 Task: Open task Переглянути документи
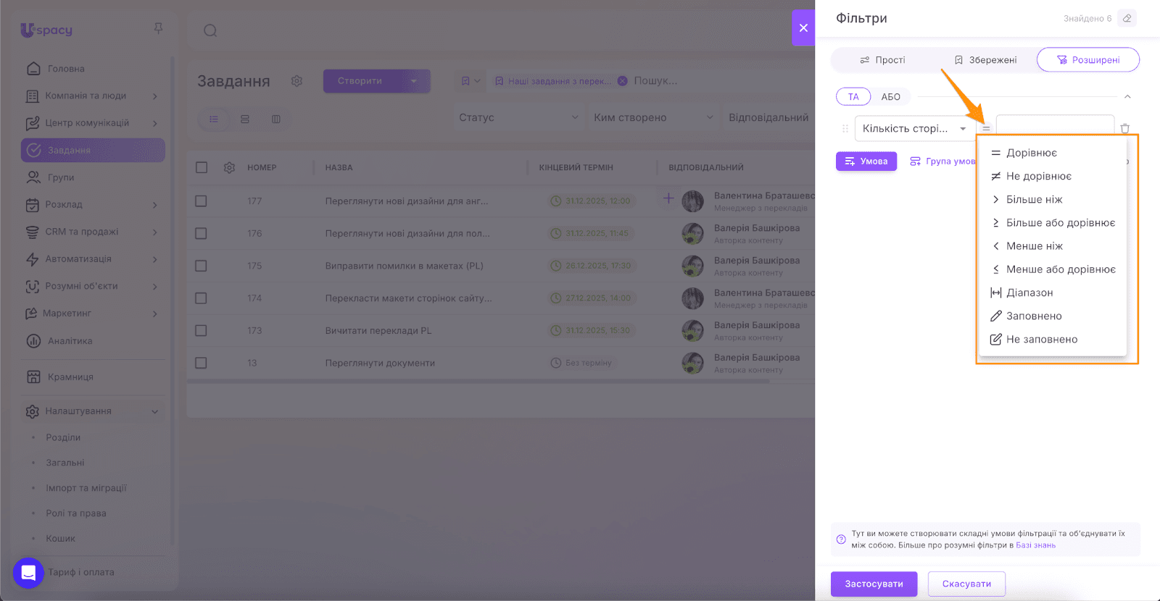click(x=380, y=363)
